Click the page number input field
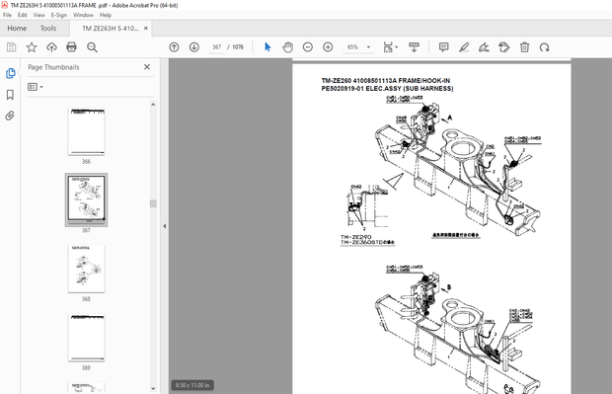 pyautogui.click(x=216, y=47)
